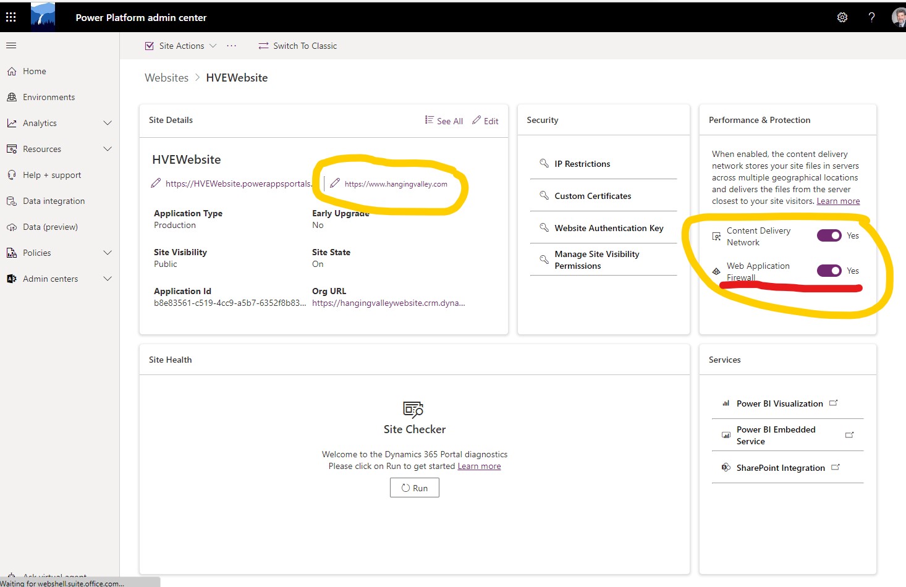Open IP Restrictions security setting

click(604, 164)
